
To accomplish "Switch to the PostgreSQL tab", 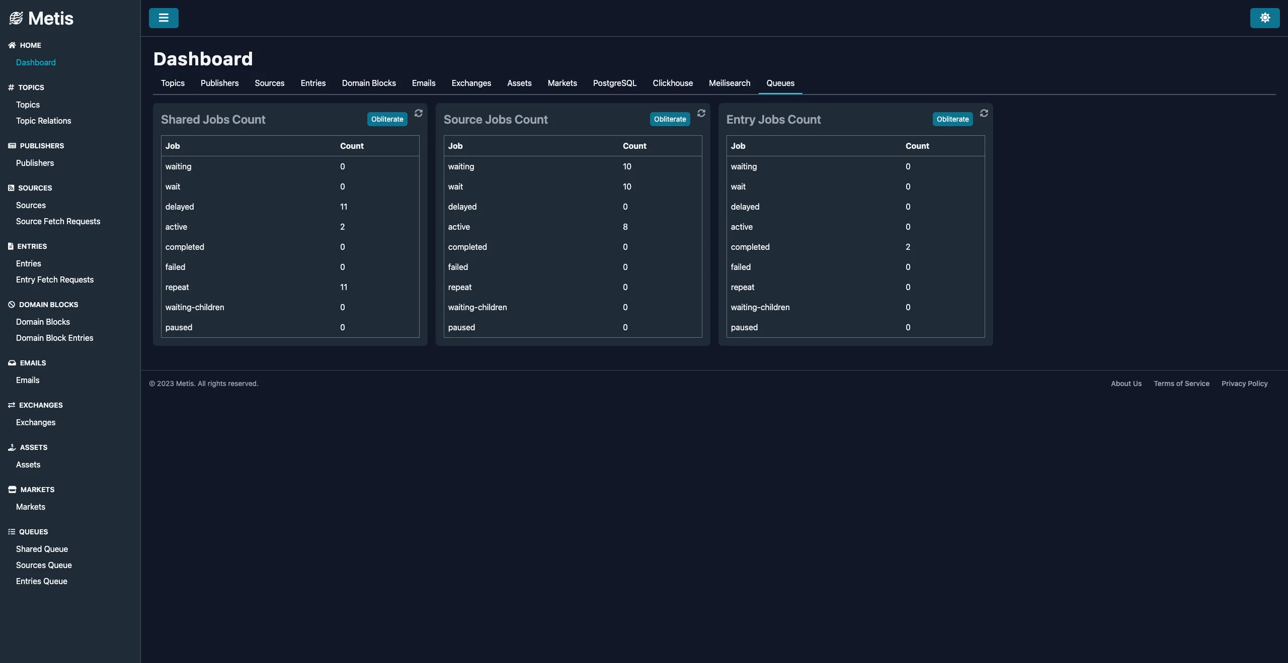I will 614,83.
